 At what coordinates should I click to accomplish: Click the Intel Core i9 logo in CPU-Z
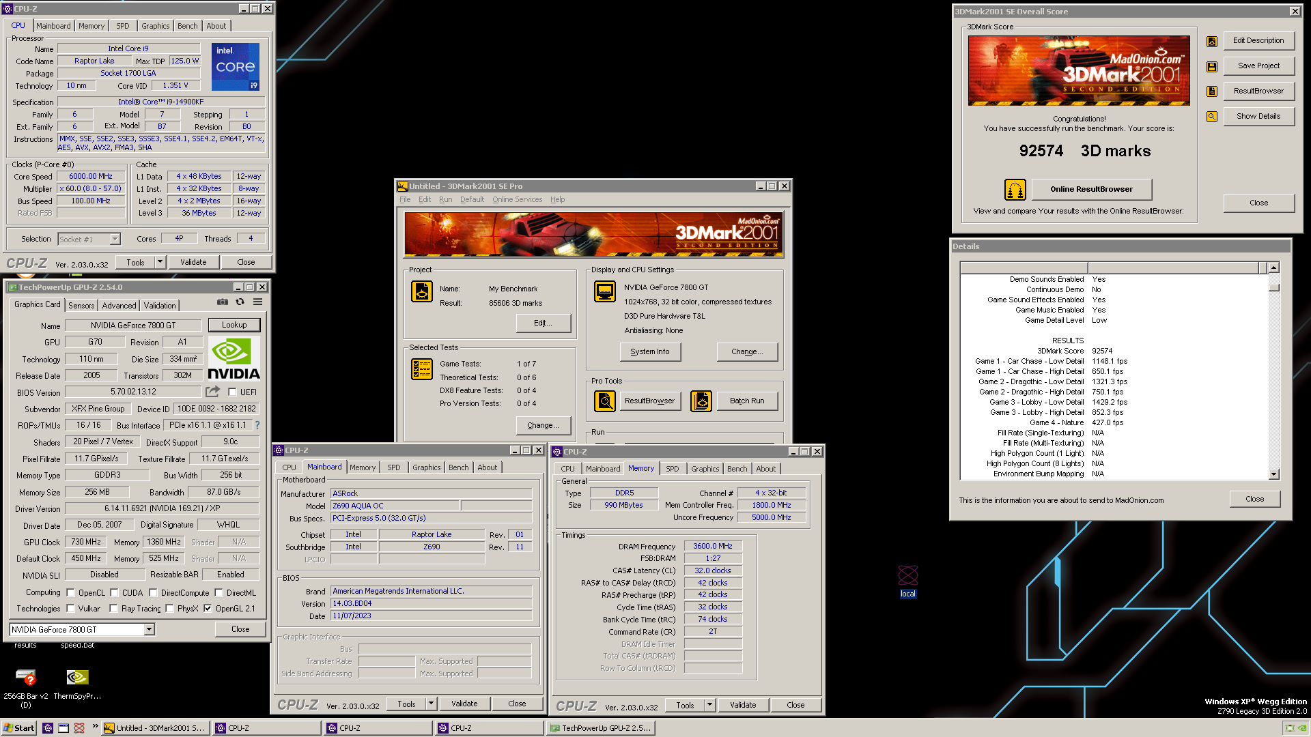pyautogui.click(x=236, y=67)
